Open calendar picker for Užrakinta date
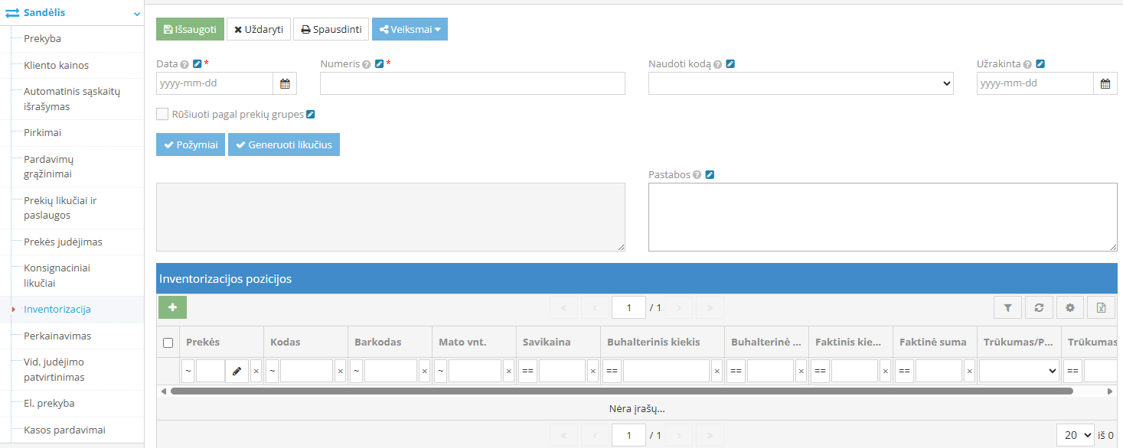 [1105, 83]
